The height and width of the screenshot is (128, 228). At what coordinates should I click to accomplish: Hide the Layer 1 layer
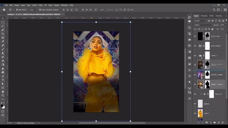tap(195, 113)
